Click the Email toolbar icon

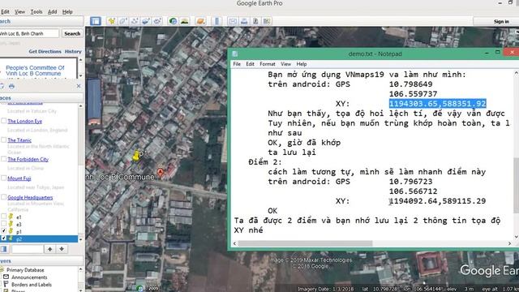(233, 21)
